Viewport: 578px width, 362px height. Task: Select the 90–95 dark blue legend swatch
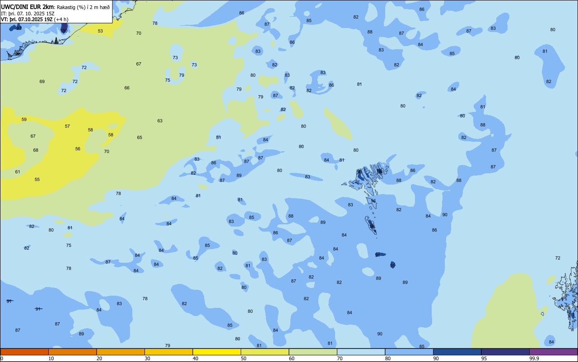point(457,352)
